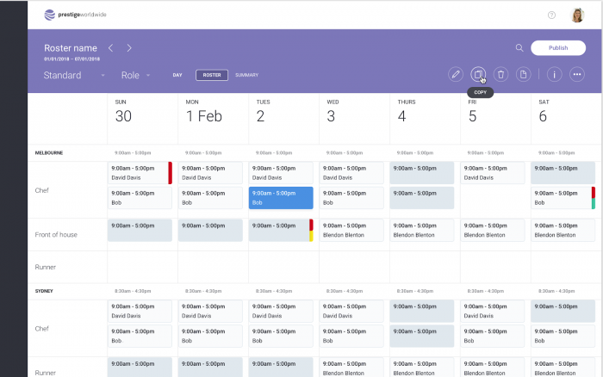The height and width of the screenshot is (377, 603).
Task: Open Sydney Chef David Davis shift on Monday
Action: [210, 311]
